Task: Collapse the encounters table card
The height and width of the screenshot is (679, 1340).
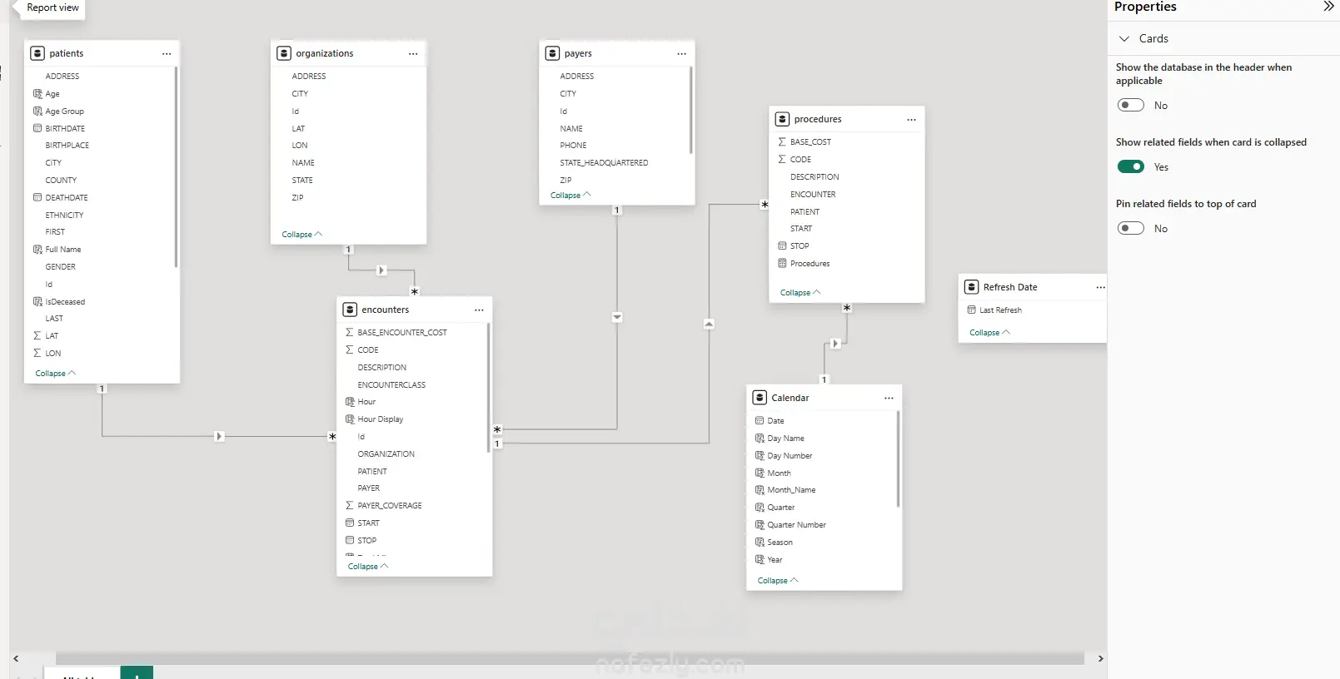Action: pos(368,567)
